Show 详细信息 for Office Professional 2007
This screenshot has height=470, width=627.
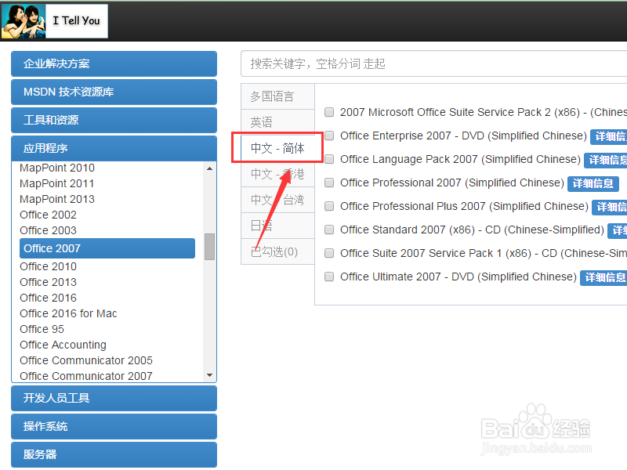pyautogui.click(x=593, y=184)
